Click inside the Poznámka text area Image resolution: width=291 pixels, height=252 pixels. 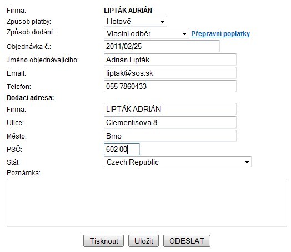click(x=147, y=202)
